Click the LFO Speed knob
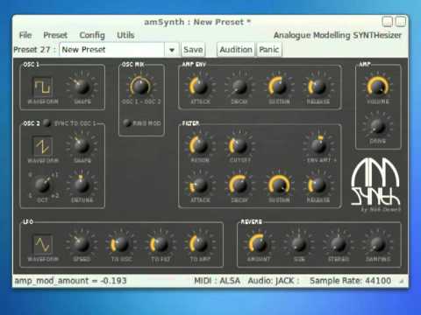 82,244
